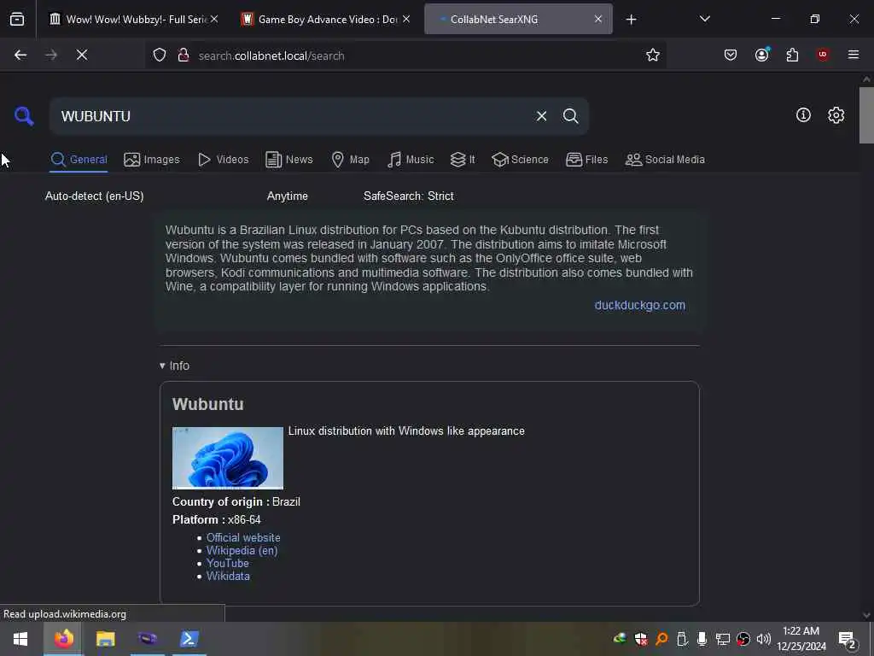Switch to the It category
874x656 pixels.
[x=463, y=160]
